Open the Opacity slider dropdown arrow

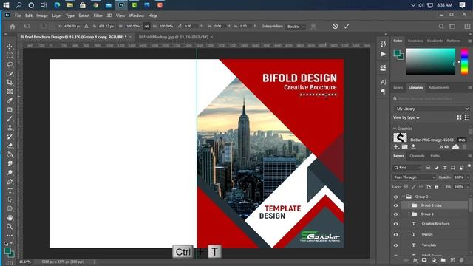(x=468, y=177)
